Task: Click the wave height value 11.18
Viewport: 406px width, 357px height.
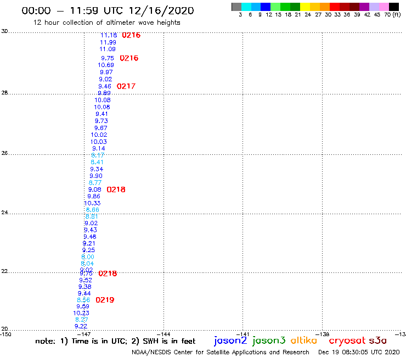Action: pos(109,35)
